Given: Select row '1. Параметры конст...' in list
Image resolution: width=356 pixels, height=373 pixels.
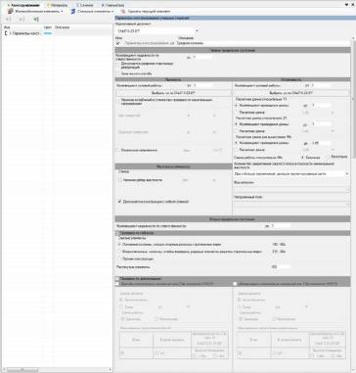Looking at the screenshot, I should click(57, 33).
